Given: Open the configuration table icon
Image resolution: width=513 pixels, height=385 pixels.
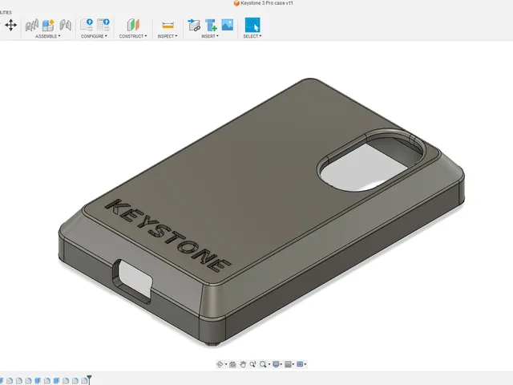Looking at the screenshot, I should (x=103, y=25).
